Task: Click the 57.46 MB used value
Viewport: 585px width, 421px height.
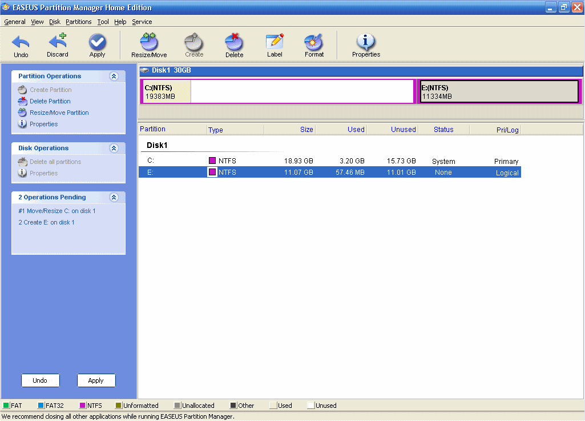Action: click(350, 173)
